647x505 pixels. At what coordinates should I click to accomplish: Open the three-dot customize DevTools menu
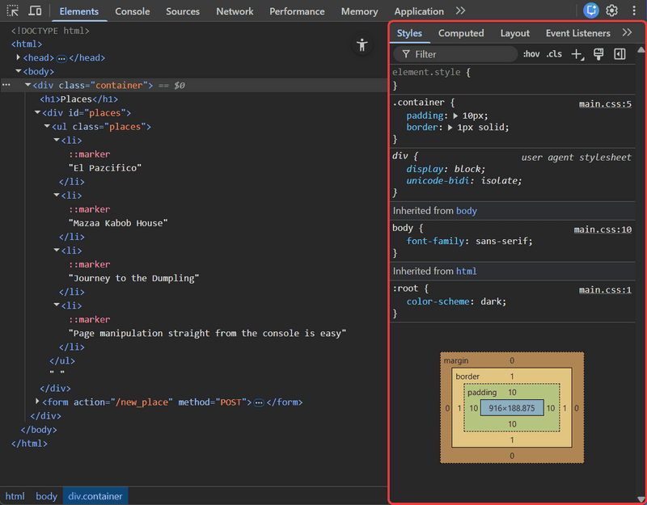[633, 11]
